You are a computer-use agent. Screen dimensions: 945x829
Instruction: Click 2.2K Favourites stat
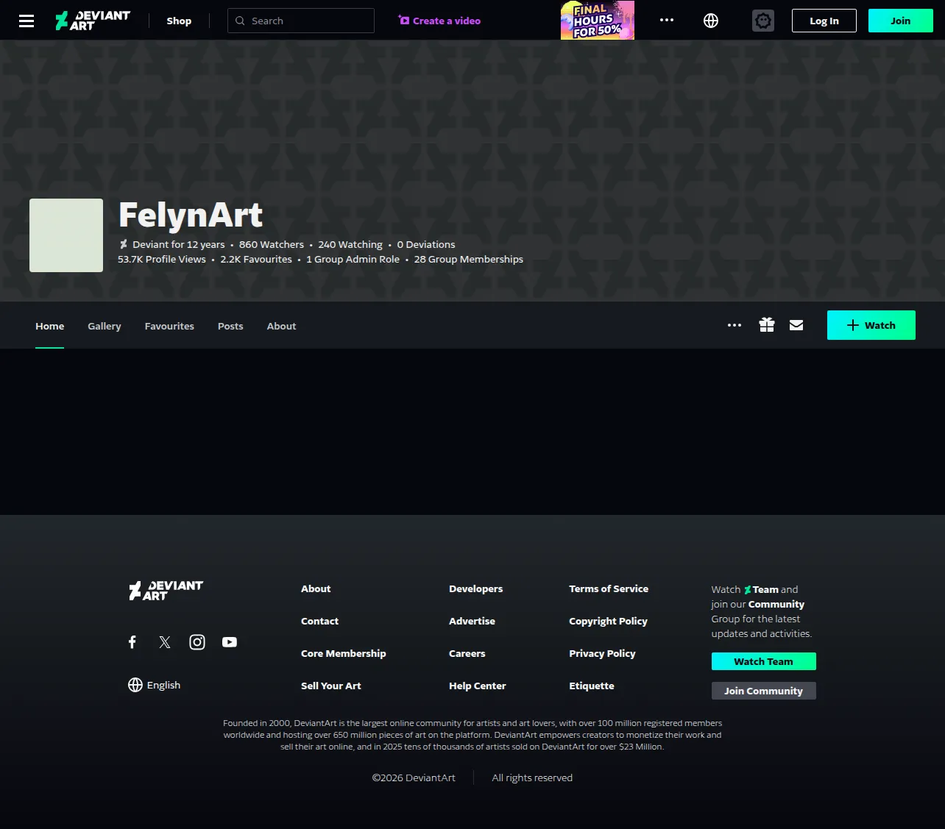(x=256, y=259)
